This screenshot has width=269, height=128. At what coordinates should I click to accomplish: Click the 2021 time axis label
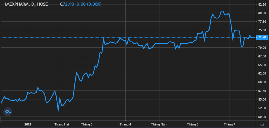tap(28, 124)
